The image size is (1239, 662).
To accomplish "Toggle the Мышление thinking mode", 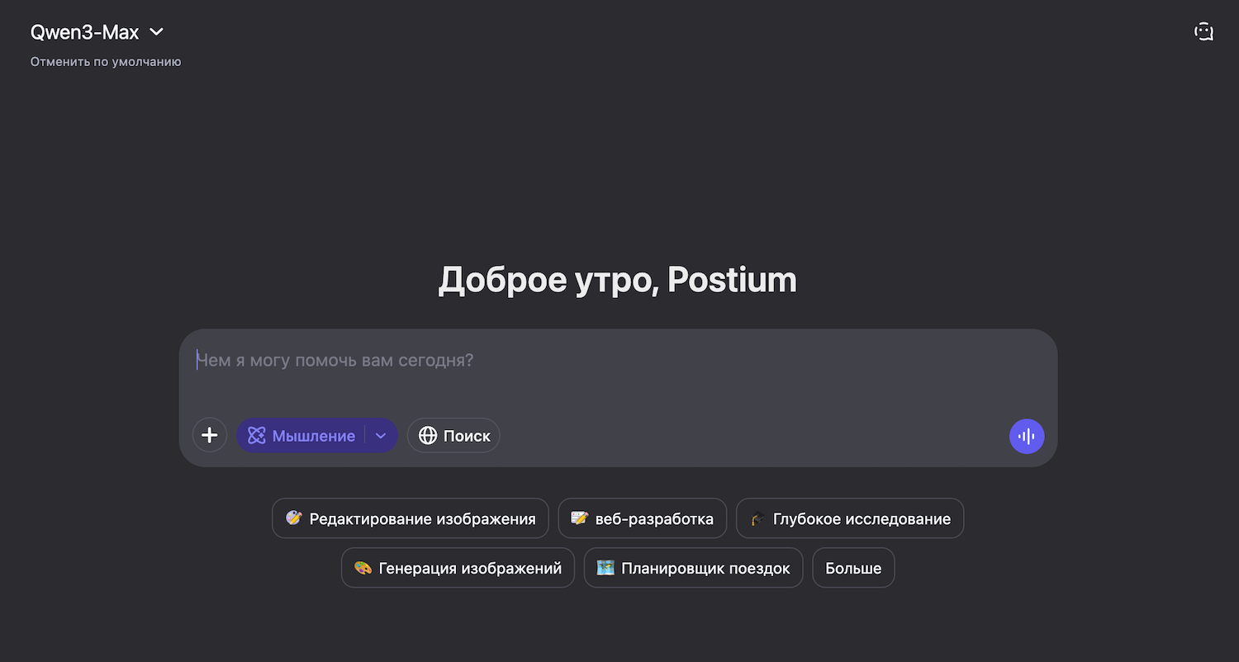I will [x=301, y=435].
